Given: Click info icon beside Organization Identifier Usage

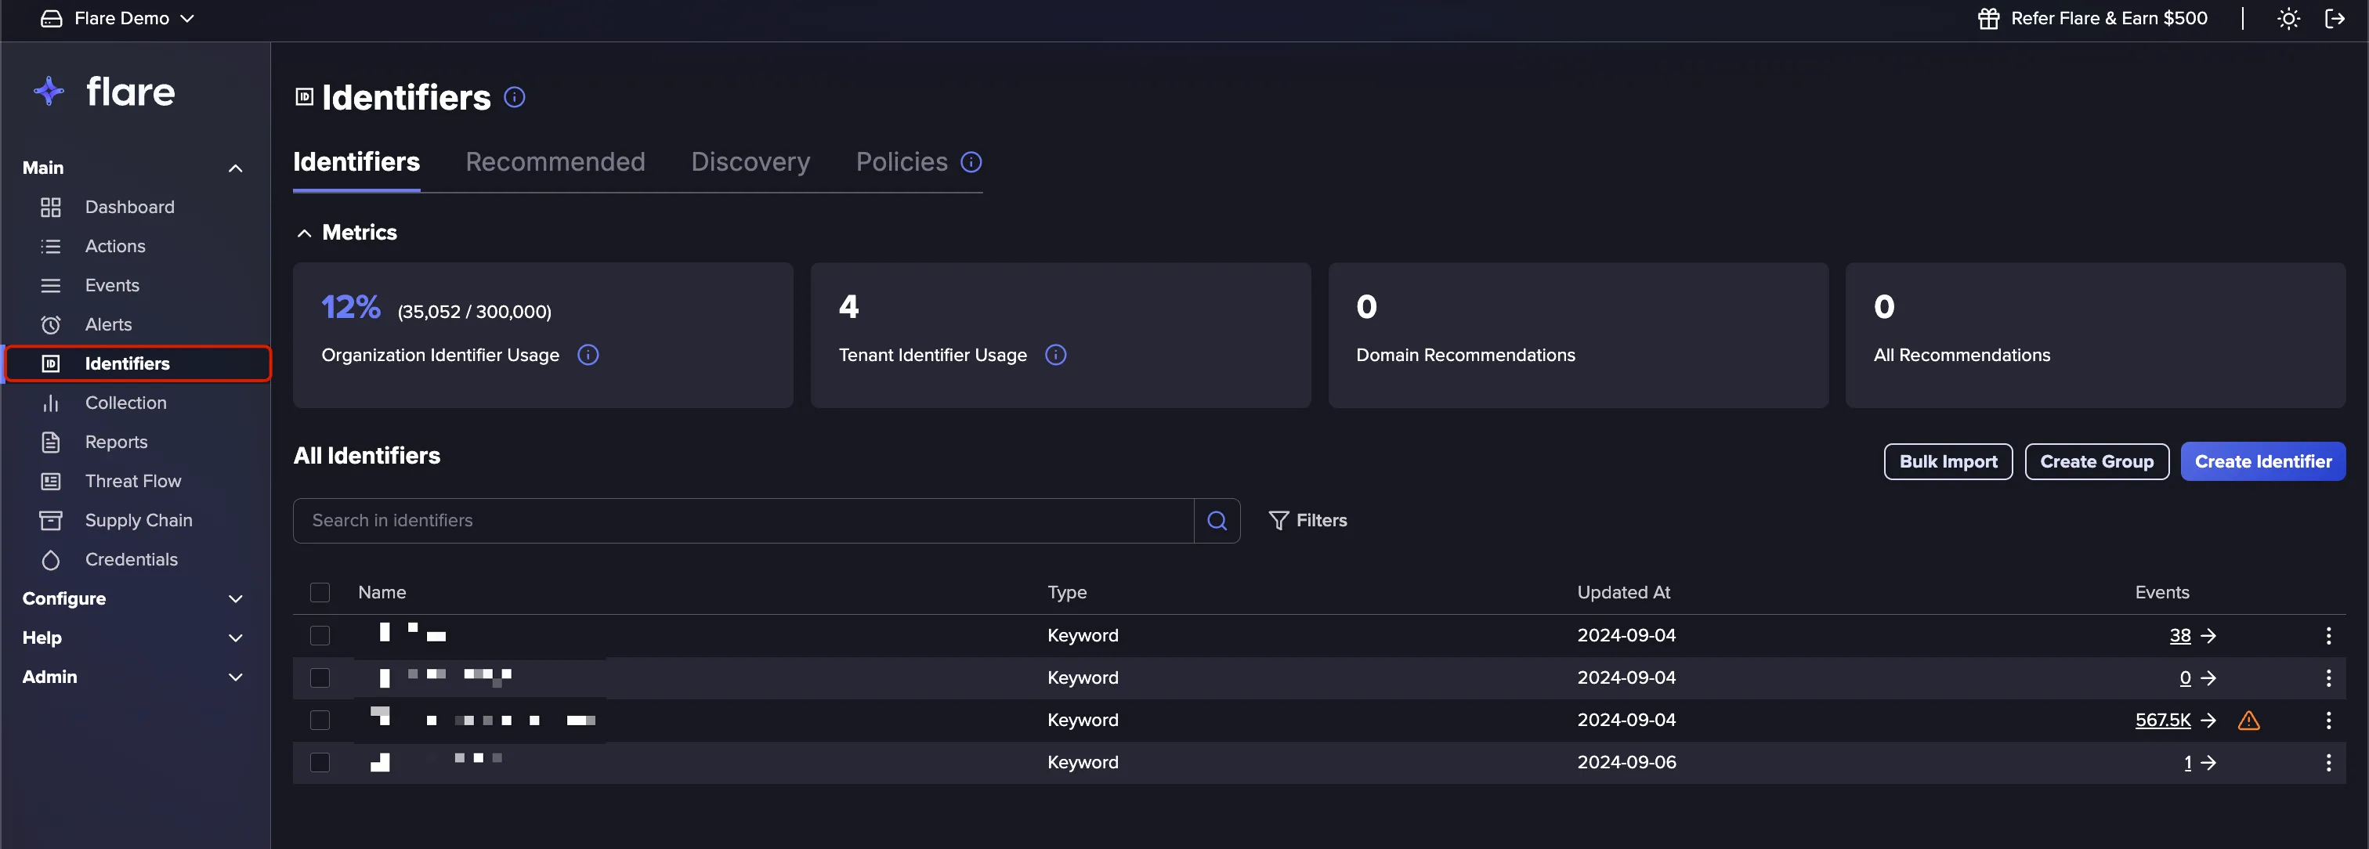Looking at the screenshot, I should point(588,355).
